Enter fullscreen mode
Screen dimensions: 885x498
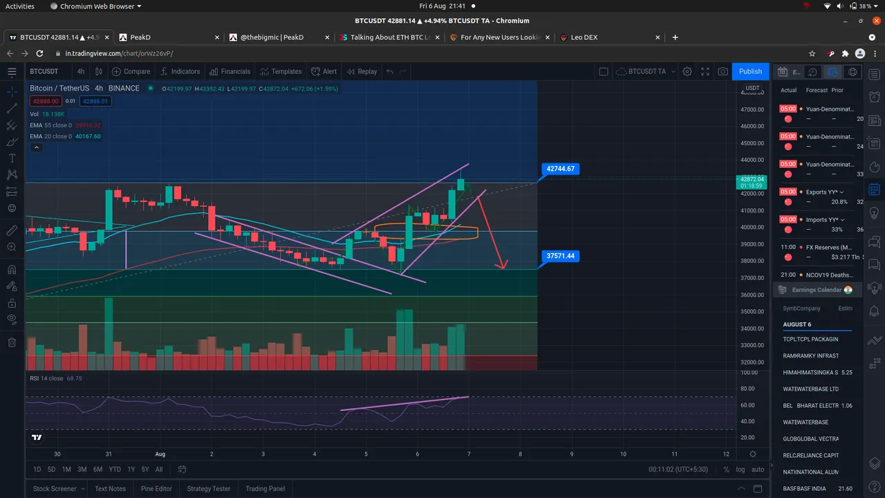coord(705,71)
